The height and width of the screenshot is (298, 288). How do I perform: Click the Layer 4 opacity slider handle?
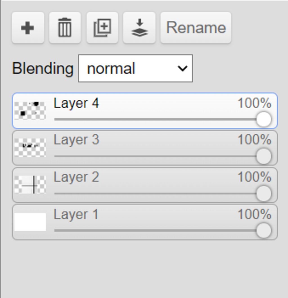(x=264, y=119)
